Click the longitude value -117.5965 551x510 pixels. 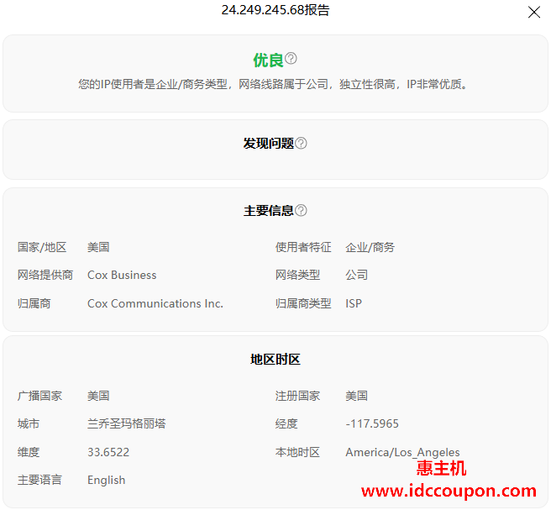click(372, 423)
